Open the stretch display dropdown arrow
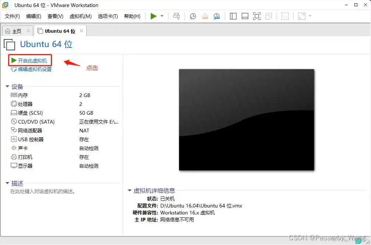 310,16
